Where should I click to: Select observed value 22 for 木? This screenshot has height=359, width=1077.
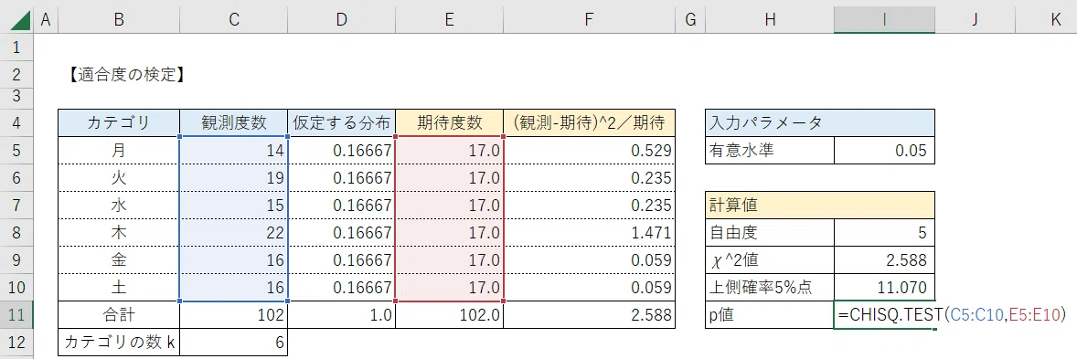point(233,233)
